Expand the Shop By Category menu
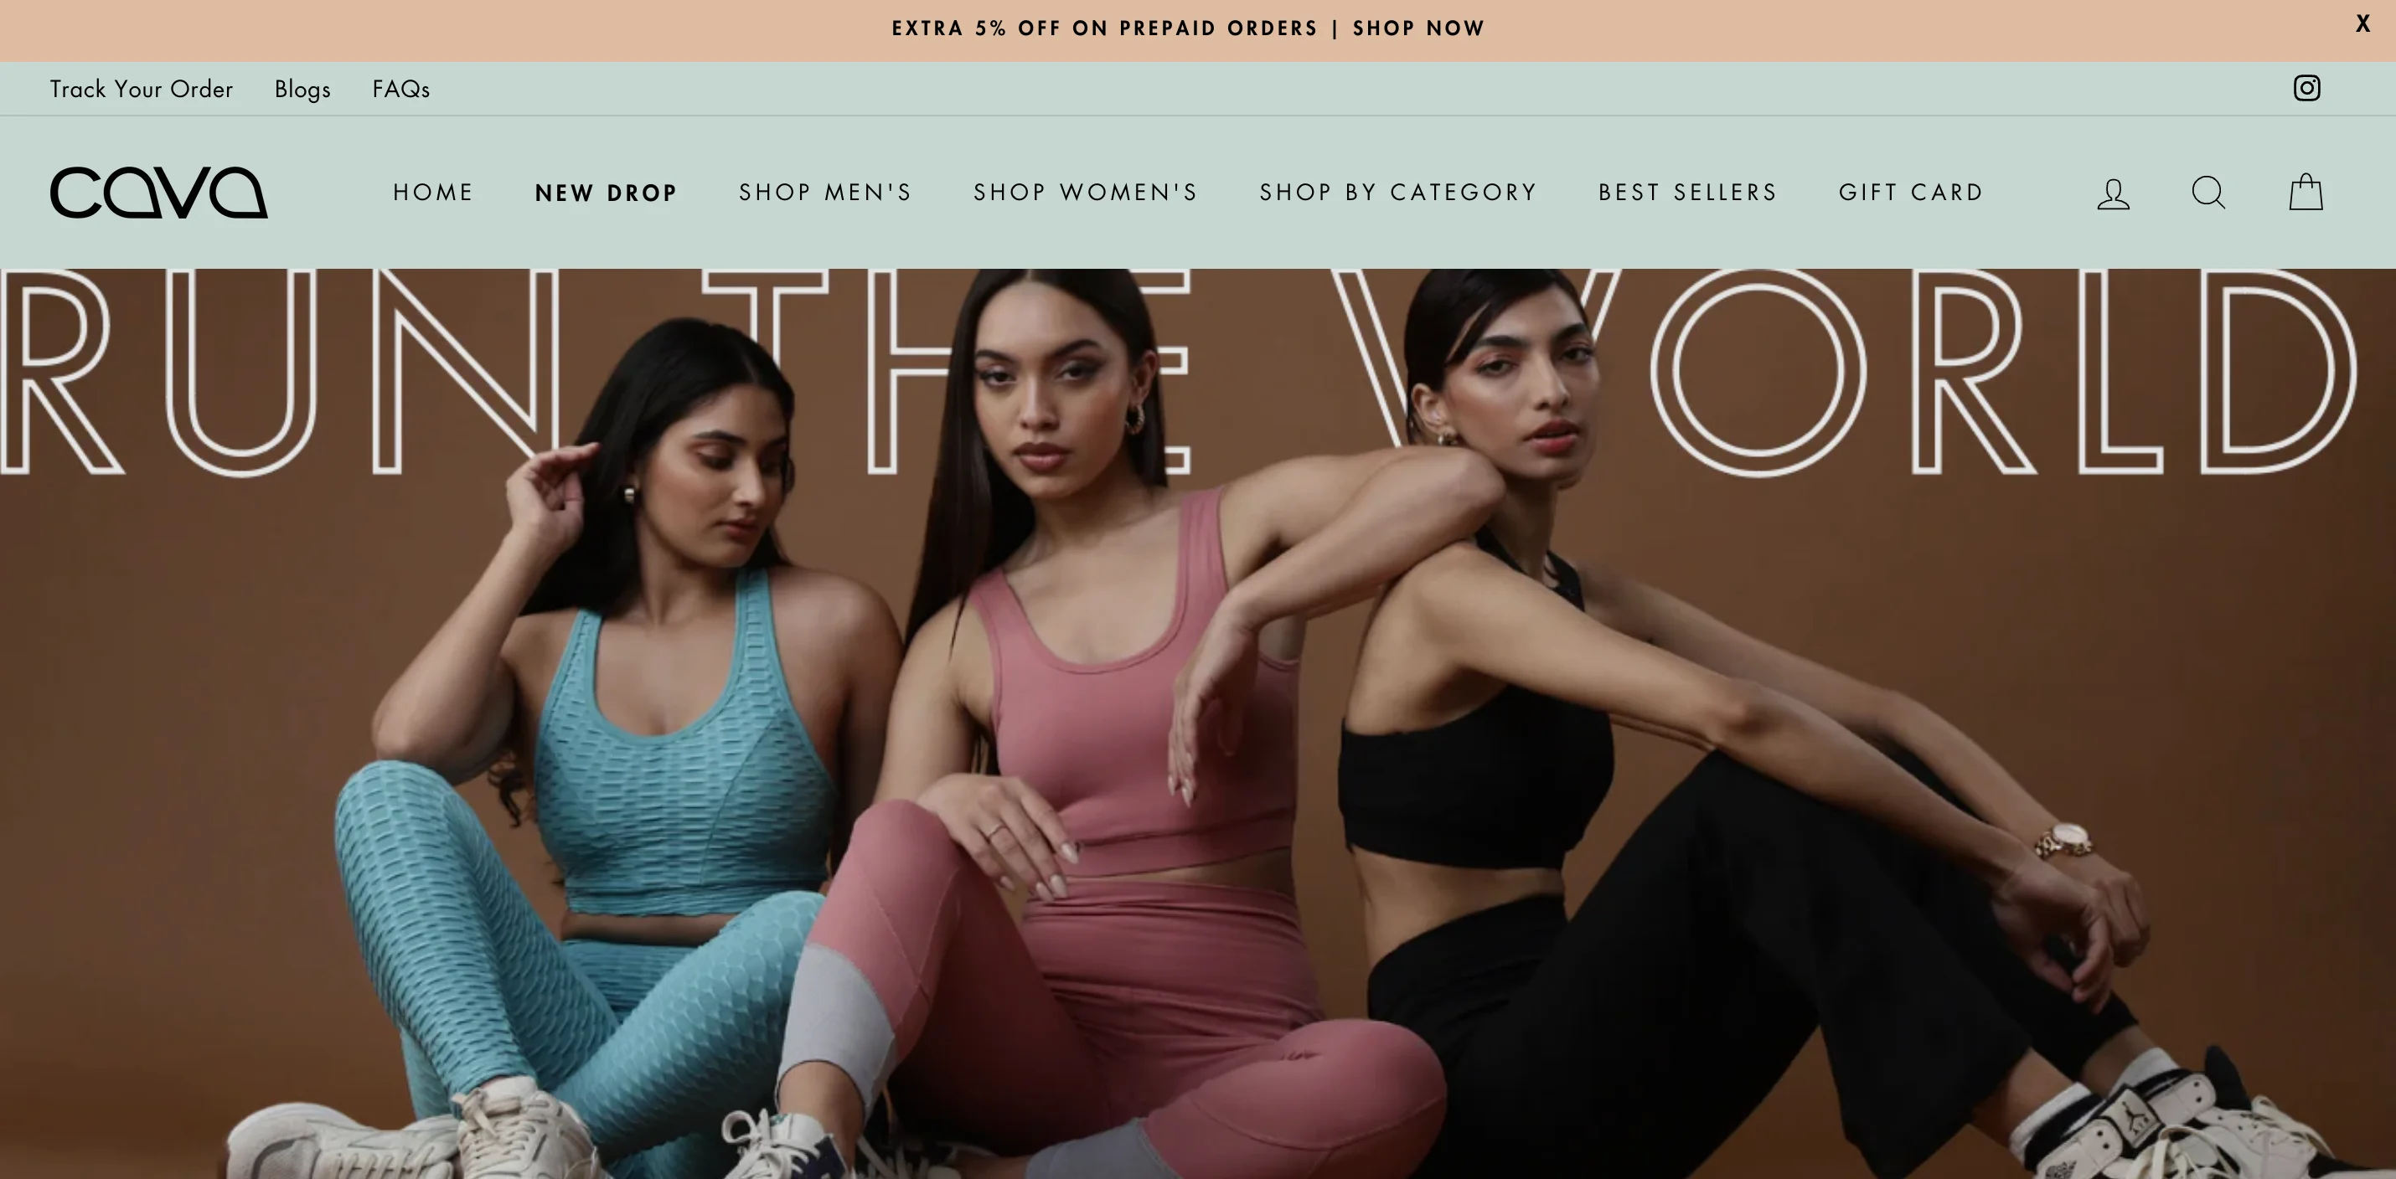Viewport: 2396px width, 1179px height. pyautogui.click(x=1399, y=193)
